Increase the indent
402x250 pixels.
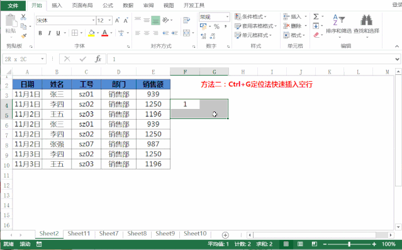point(175,33)
